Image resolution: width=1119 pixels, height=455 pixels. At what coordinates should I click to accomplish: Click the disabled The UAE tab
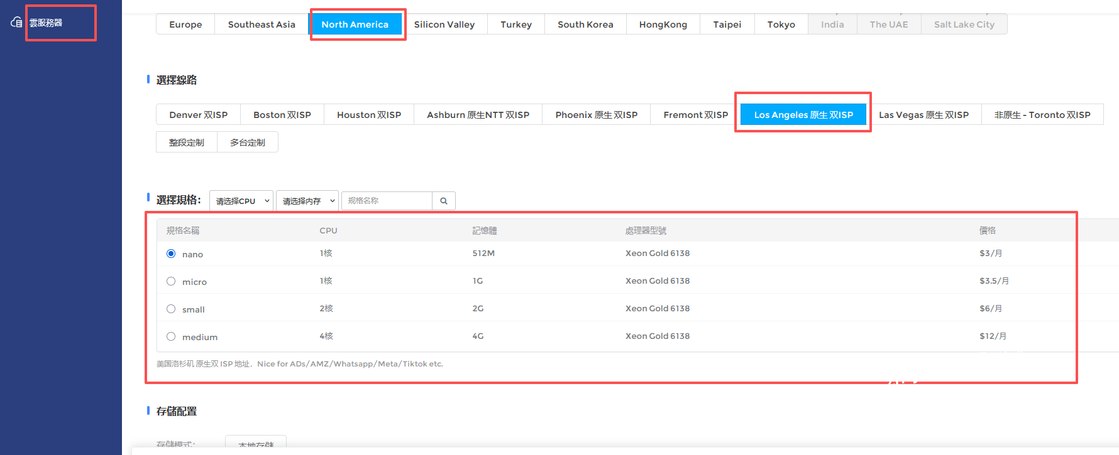coord(889,24)
